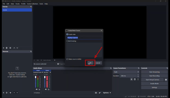Add a new scene with the plus icon

click(x=4, y=48)
